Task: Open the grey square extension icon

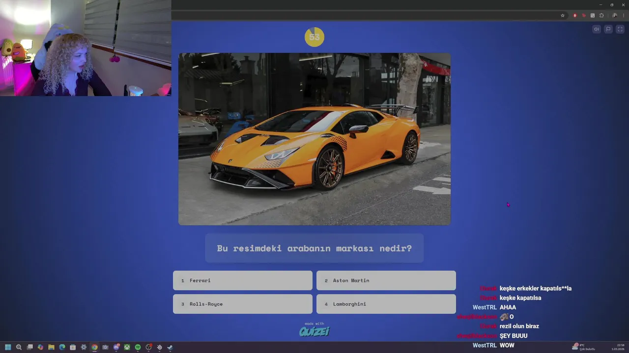Action: [593, 16]
